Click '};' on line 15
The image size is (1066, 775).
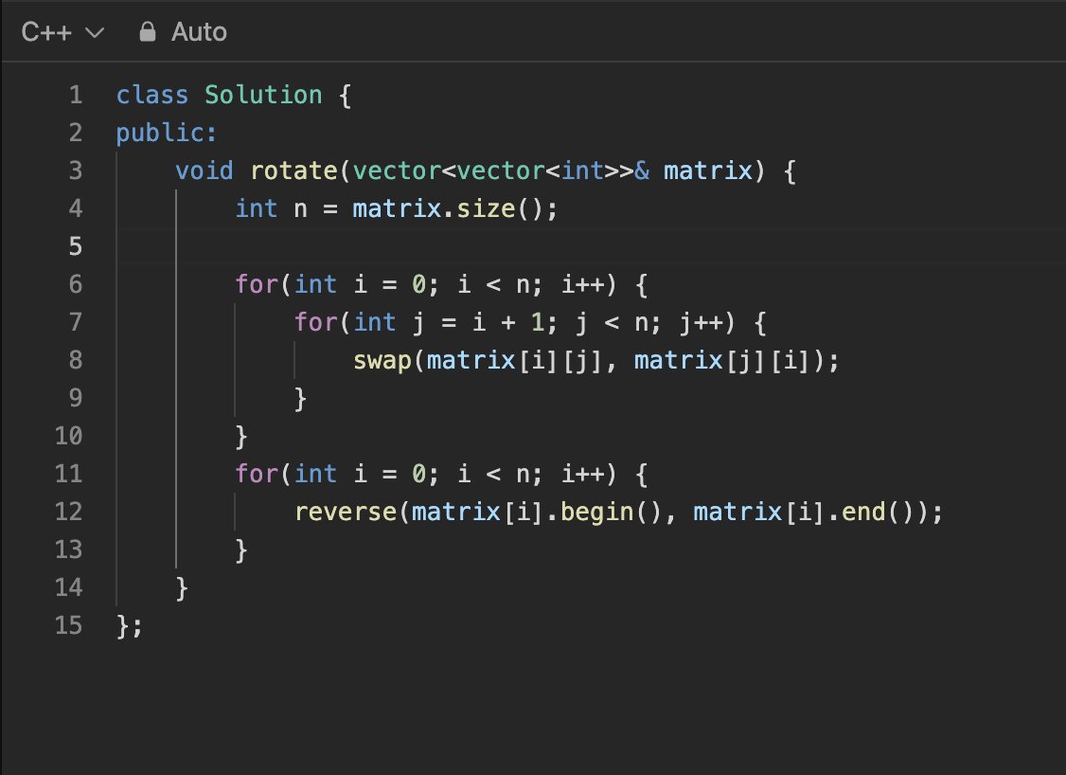(129, 626)
